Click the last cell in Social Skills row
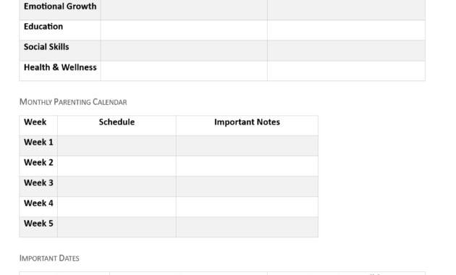The image size is (456, 275). tap(347, 51)
